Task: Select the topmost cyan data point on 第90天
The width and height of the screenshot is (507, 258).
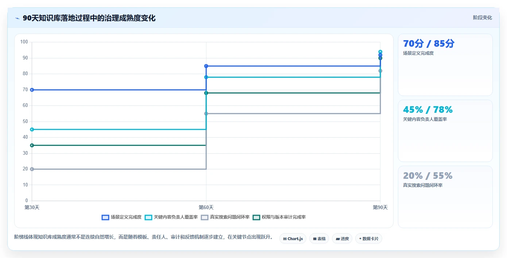Action: [x=380, y=52]
